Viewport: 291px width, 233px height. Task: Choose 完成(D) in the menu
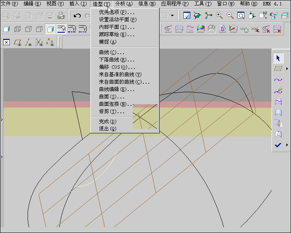click(125, 121)
